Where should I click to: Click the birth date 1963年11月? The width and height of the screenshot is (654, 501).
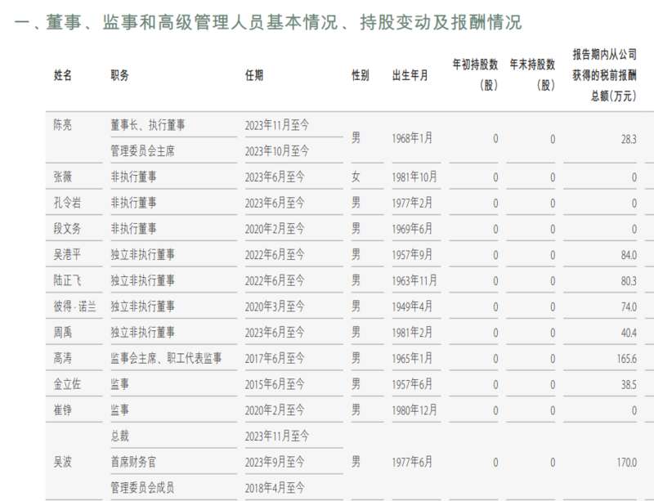click(414, 280)
